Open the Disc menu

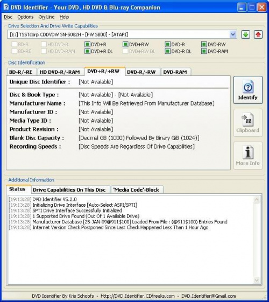[8, 17]
